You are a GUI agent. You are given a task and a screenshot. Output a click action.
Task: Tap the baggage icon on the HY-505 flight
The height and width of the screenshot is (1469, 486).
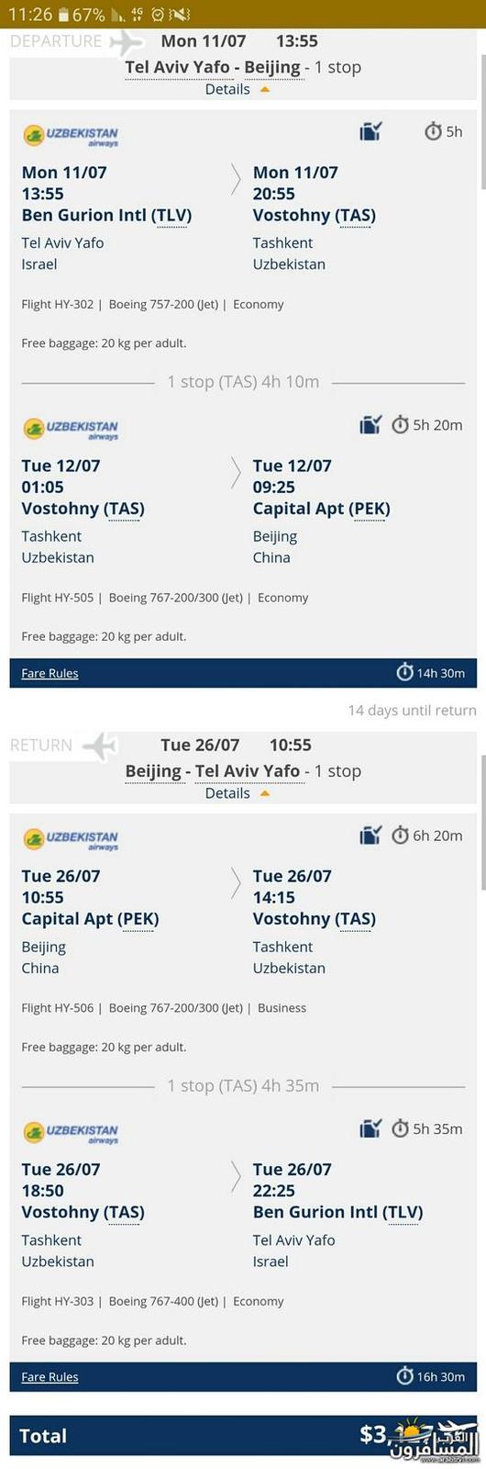pyautogui.click(x=370, y=425)
